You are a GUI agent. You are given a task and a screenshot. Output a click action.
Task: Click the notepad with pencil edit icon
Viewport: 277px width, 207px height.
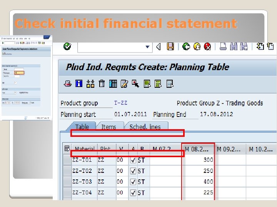tap(124, 84)
